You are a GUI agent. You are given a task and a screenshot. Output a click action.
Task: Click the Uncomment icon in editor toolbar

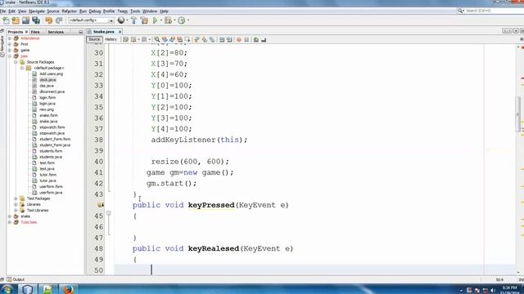tap(264, 40)
